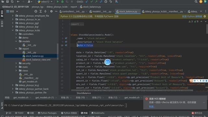Image resolution: width=208 pixels, height=117 pixels.
Task: Click the locate current file target icon
Action: [x=36, y=11]
